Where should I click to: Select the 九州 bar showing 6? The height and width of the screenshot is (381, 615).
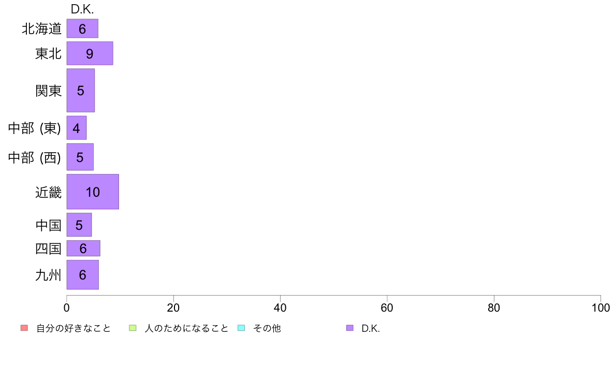(82, 275)
